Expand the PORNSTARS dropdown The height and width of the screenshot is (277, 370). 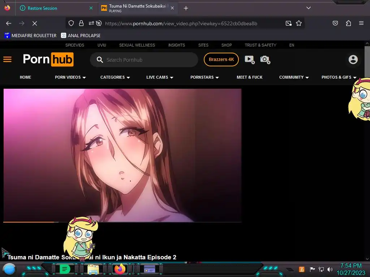point(205,77)
